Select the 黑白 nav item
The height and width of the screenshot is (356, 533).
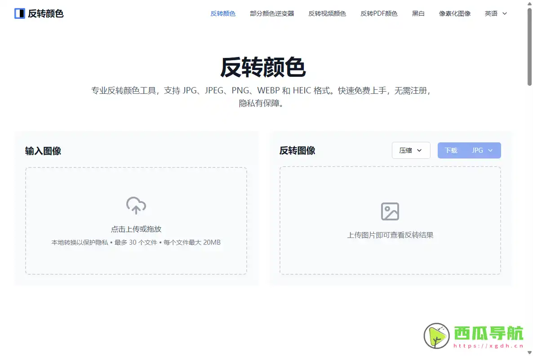pos(418,13)
